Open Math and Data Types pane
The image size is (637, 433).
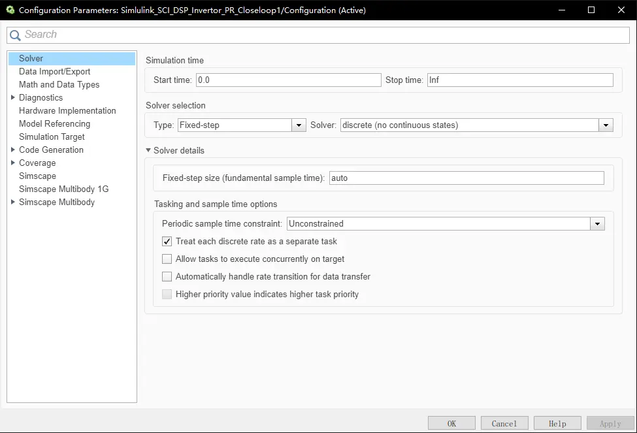[59, 84]
